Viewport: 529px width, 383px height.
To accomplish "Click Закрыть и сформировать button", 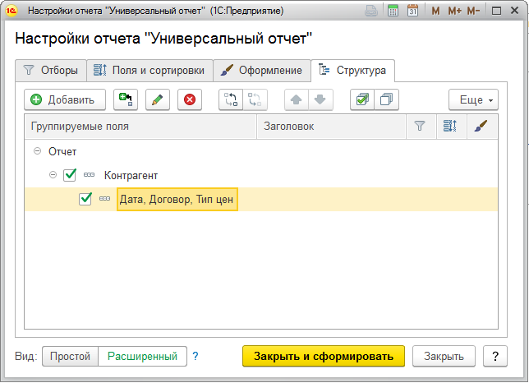I will (x=324, y=356).
